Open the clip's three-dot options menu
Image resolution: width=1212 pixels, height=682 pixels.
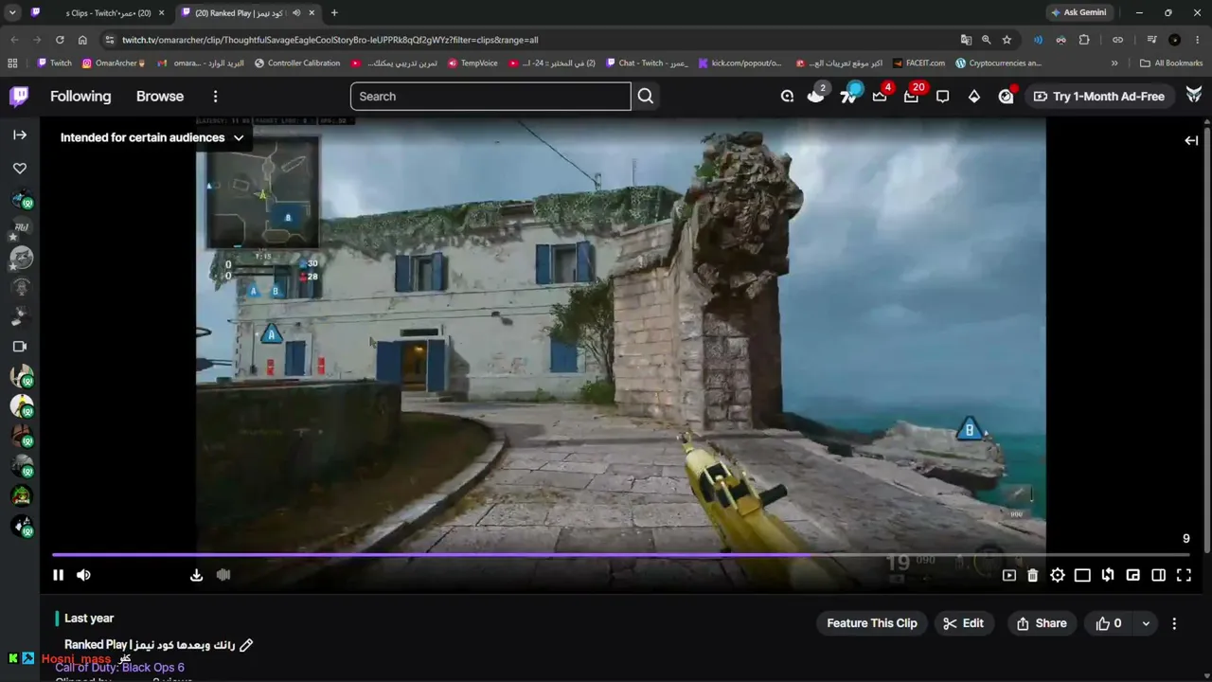pos(1174,623)
